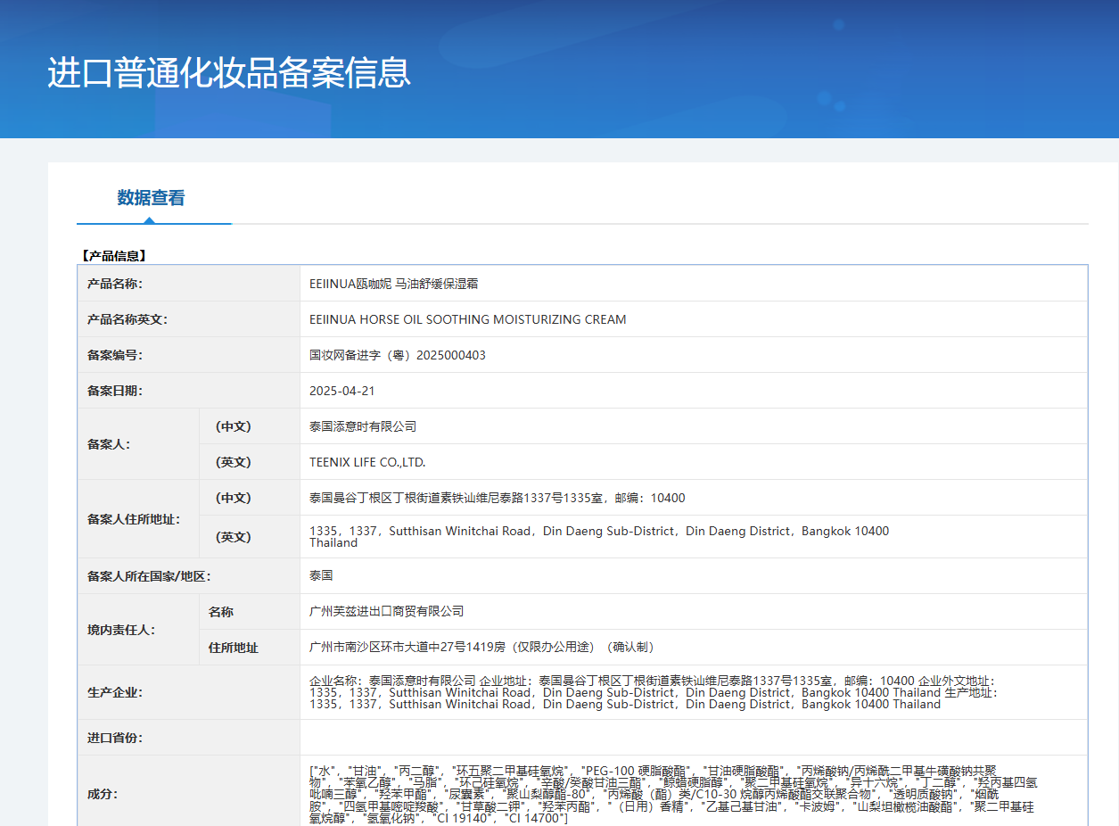Select the filer English name TEENIX LIFE CO.,LTD.
This screenshot has height=826, width=1119.
click(x=367, y=462)
